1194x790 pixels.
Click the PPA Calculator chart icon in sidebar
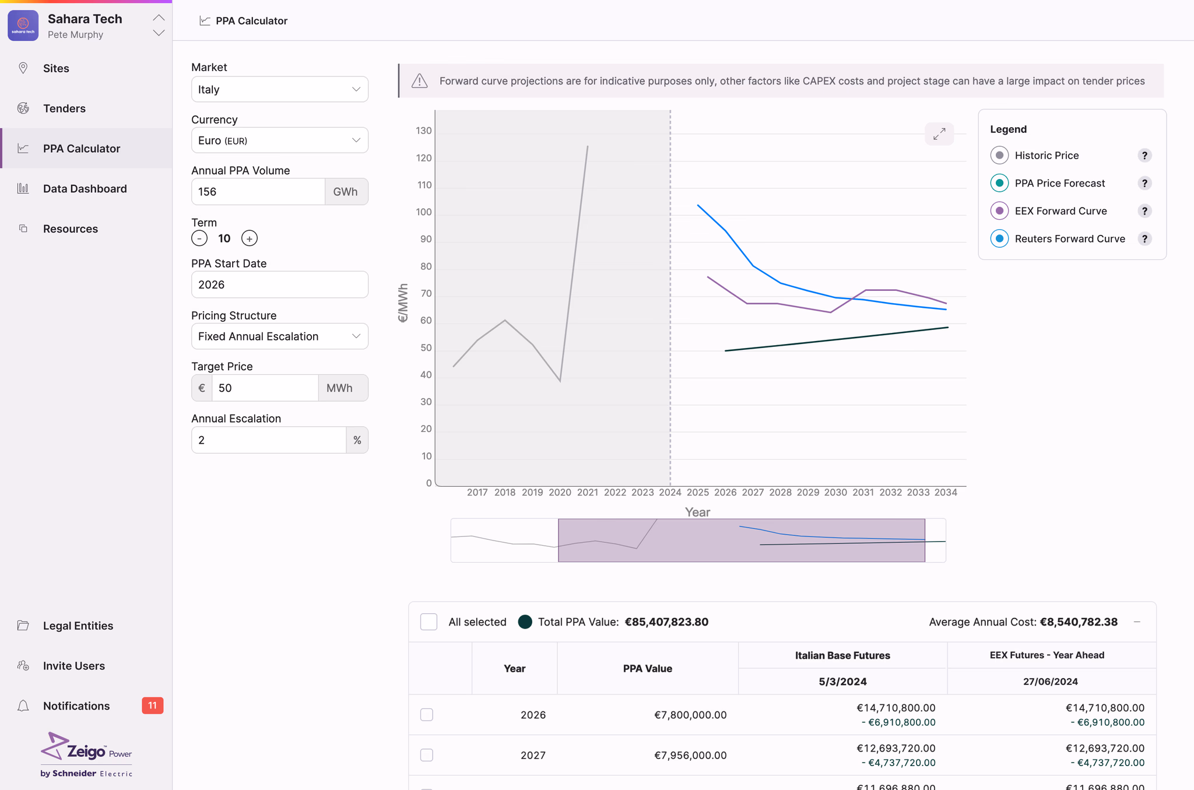(23, 148)
